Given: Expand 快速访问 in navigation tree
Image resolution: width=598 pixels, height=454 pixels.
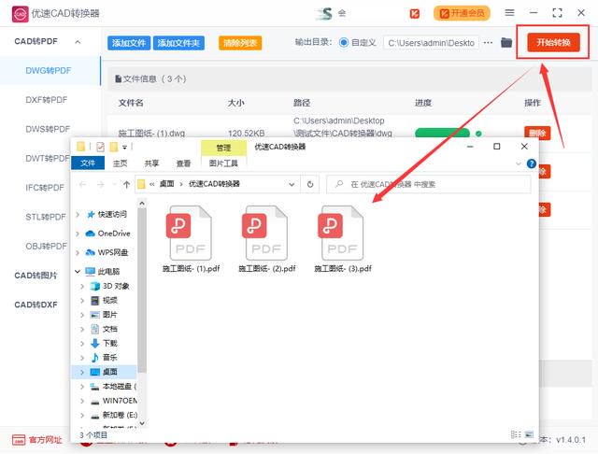Looking at the screenshot, I should (x=78, y=215).
